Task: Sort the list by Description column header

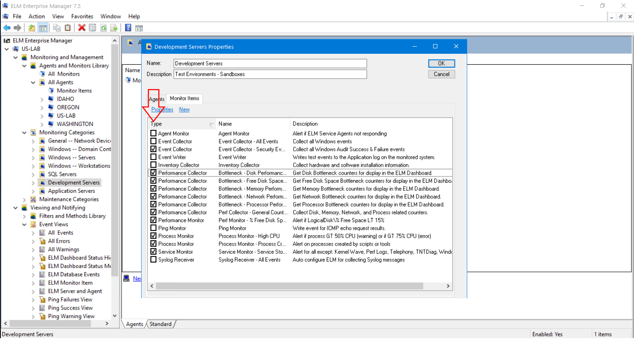Action: tap(371, 124)
